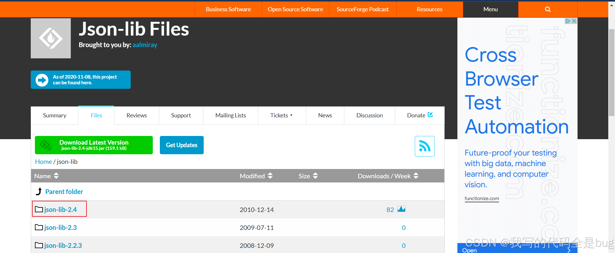Switch to the Summary tab

coord(54,115)
